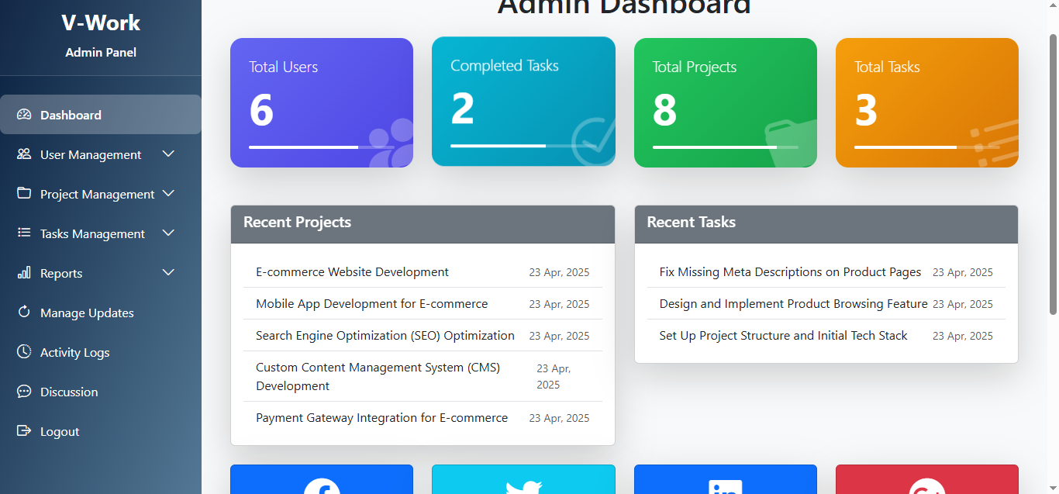
Task: Click the User Management people icon
Action: [24, 154]
